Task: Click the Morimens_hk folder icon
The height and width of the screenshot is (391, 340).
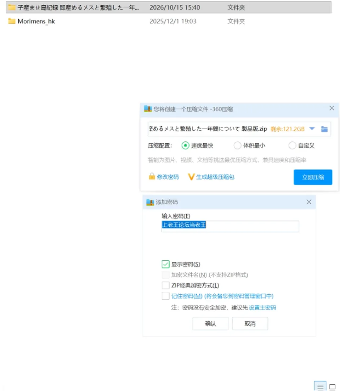Action: [12, 21]
